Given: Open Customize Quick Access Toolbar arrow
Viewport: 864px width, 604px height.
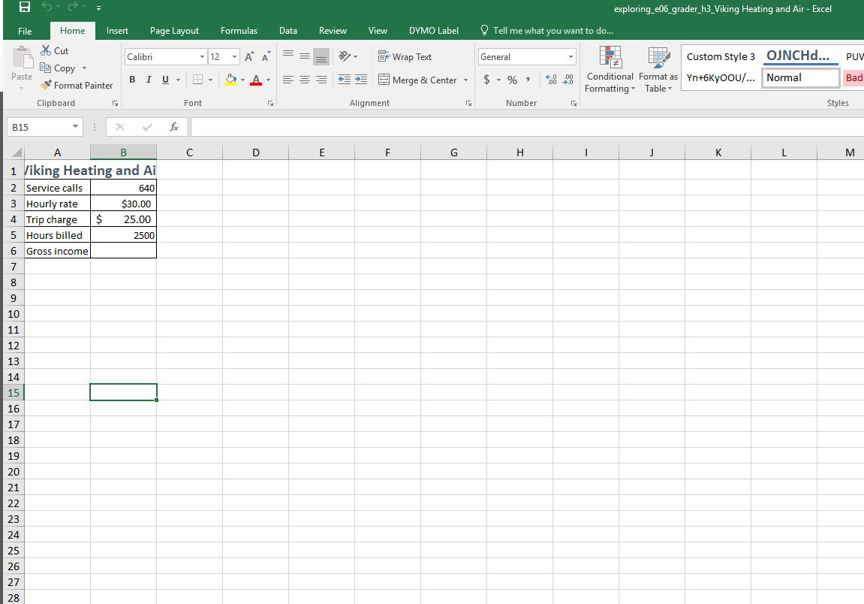Looking at the screenshot, I should (98, 8).
